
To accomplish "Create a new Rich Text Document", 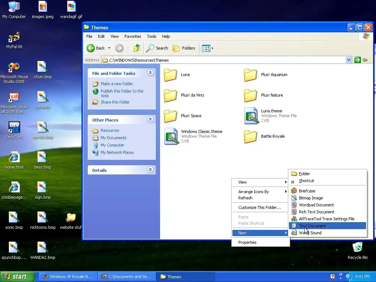I will pyautogui.click(x=328, y=212).
